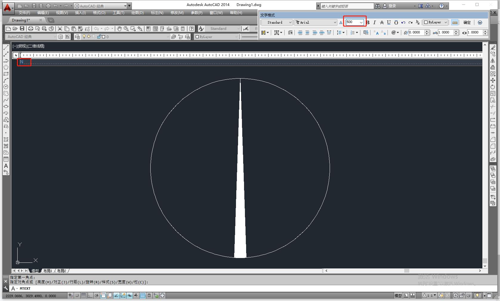
Task: Switch to the 布局1 layout tab
Action: [48, 271]
